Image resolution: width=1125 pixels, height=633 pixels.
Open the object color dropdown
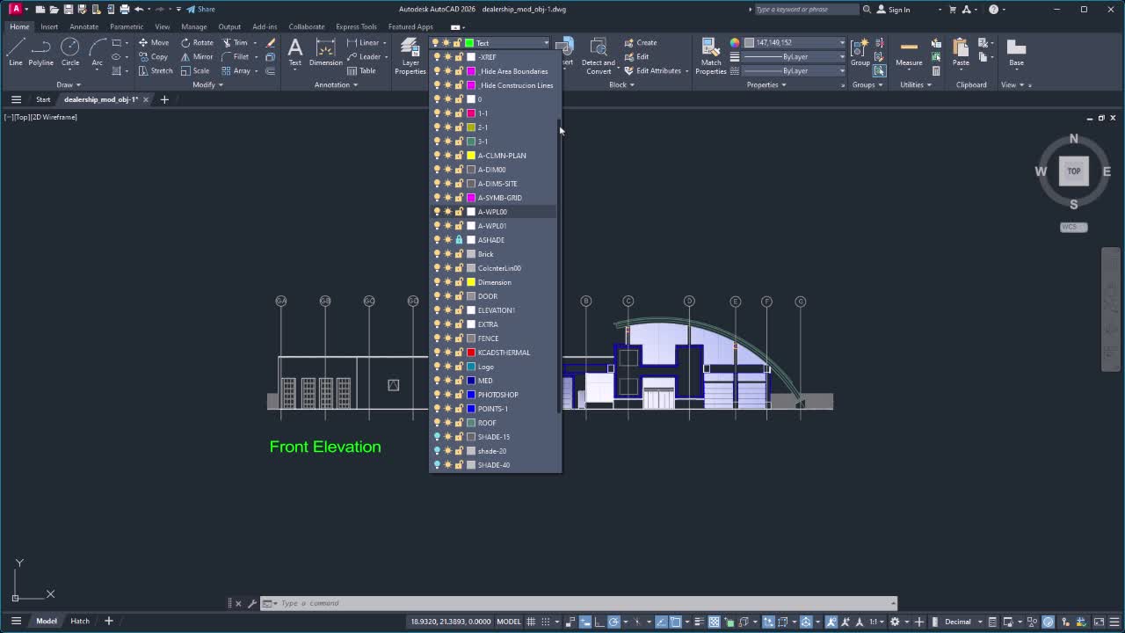pyautogui.click(x=795, y=42)
